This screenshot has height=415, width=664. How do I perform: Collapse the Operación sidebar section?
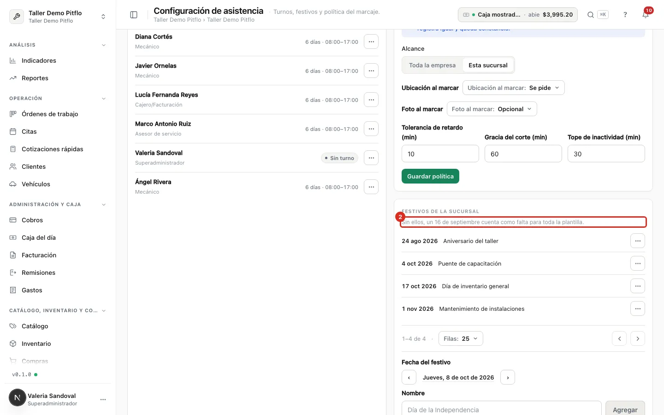pos(104,98)
